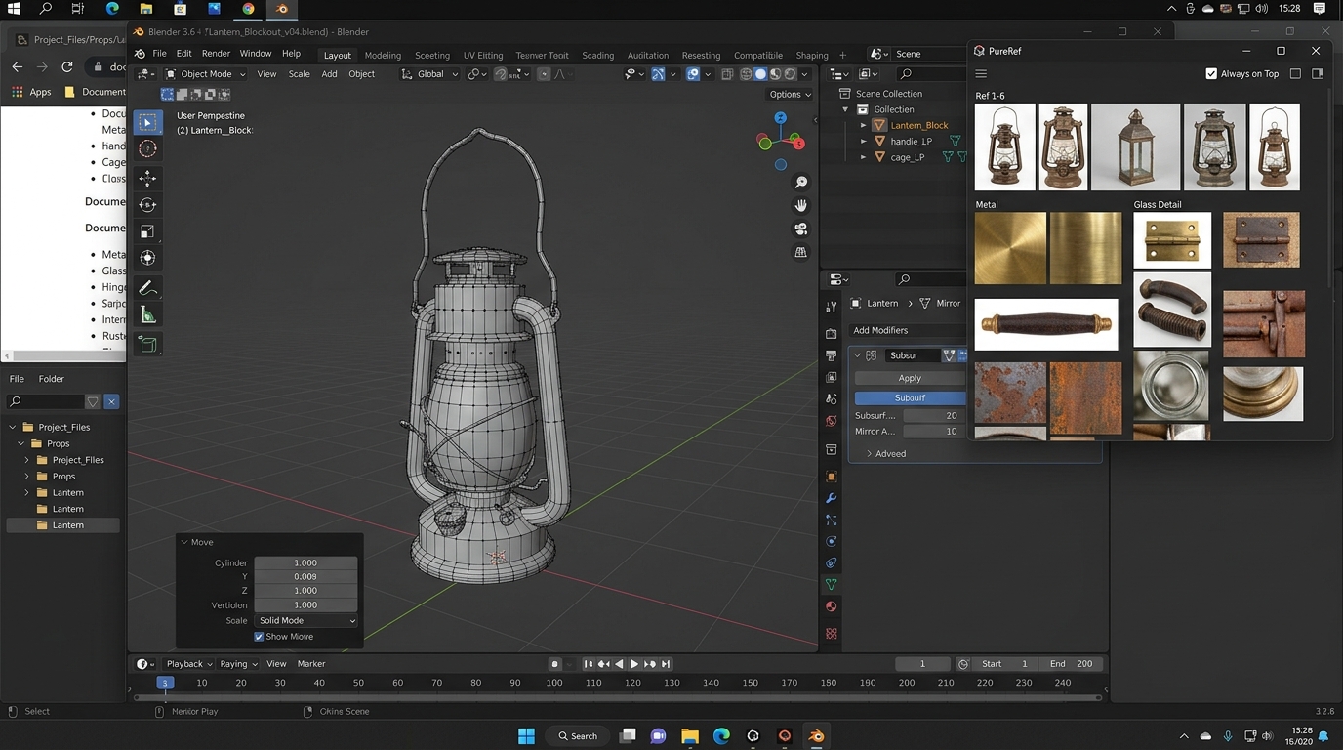Open the Modifiers wrench properties tab
The width and height of the screenshot is (1343, 750).
[832, 498]
